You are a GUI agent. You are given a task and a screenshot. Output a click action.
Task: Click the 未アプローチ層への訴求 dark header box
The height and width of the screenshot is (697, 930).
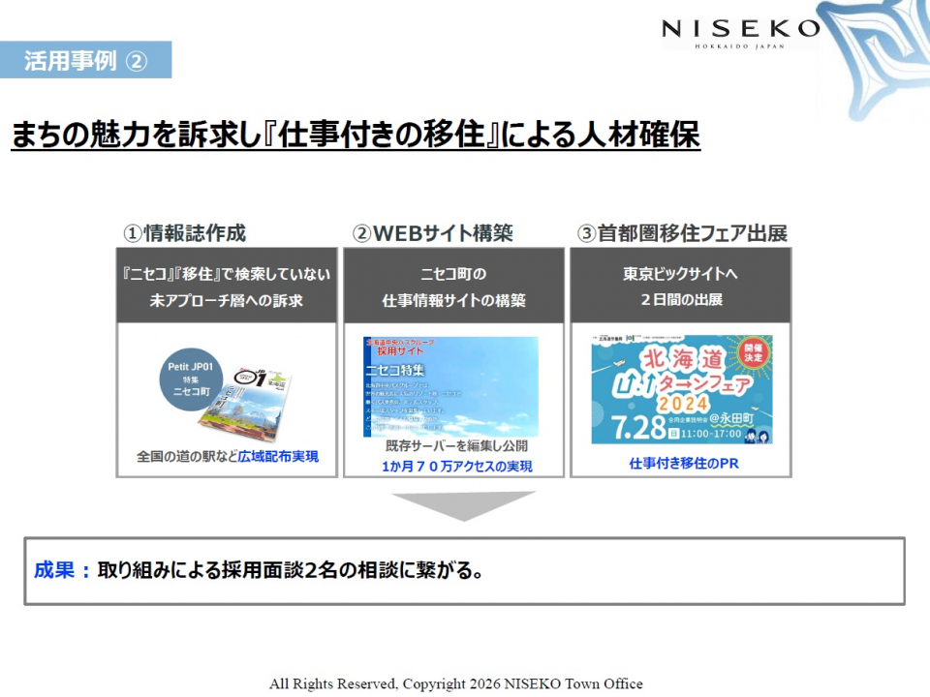pyautogui.click(x=227, y=287)
